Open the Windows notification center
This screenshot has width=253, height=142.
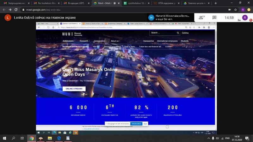(247, 138)
